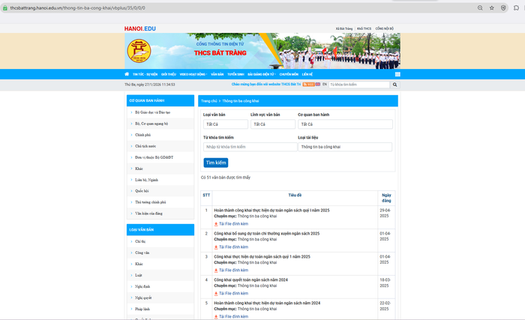Click the THCS Bát Tràng banner image
The height and width of the screenshot is (320, 525).
262,51
